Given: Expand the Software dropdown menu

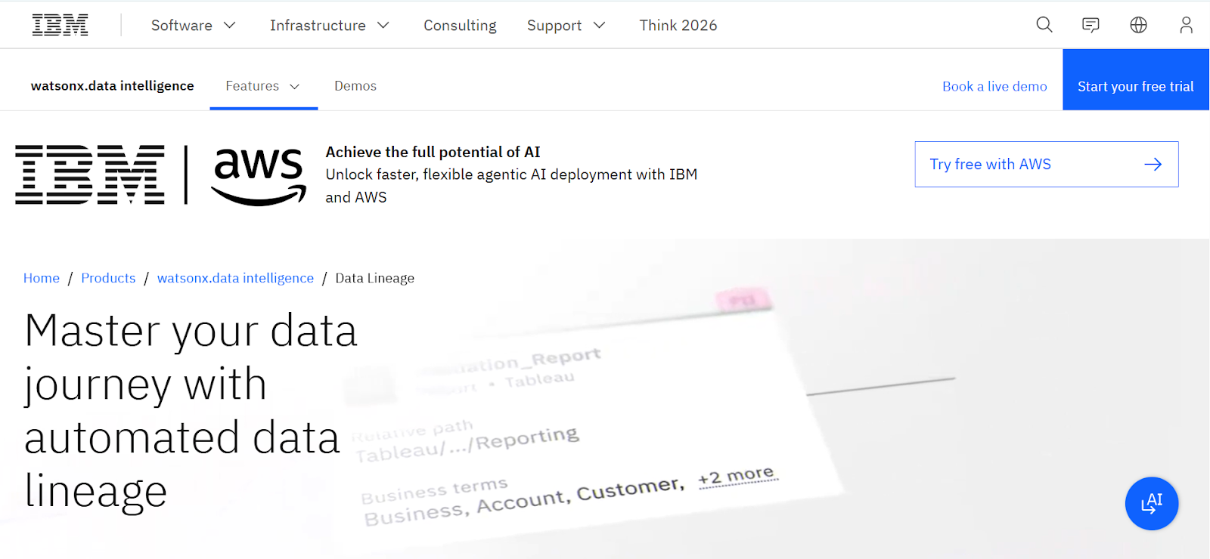Looking at the screenshot, I should (192, 25).
